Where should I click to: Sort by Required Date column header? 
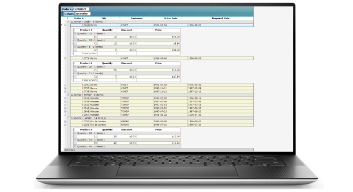click(220, 18)
